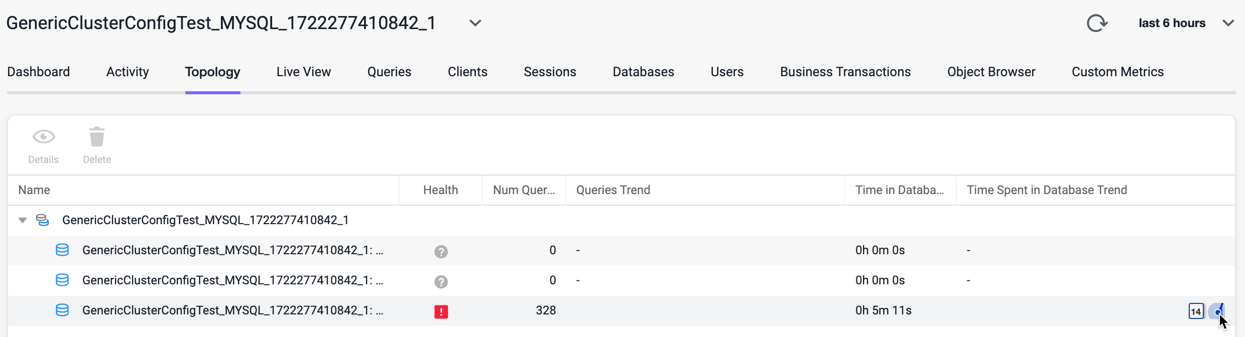The width and height of the screenshot is (1245, 337).
Task: Open the Details eye icon in toolbar
Action: pyautogui.click(x=44, y=136)
